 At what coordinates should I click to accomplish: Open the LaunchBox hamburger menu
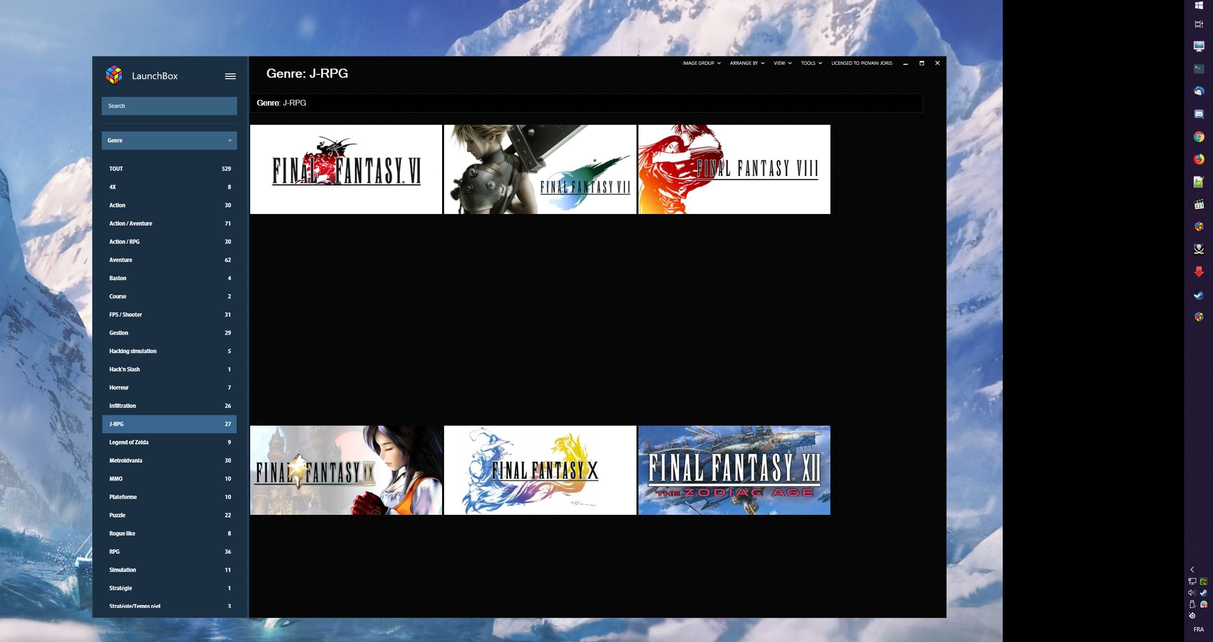[230, 76]
